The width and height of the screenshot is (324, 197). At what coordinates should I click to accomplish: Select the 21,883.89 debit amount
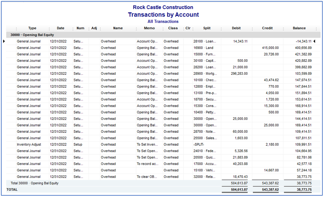pos(240,158)
